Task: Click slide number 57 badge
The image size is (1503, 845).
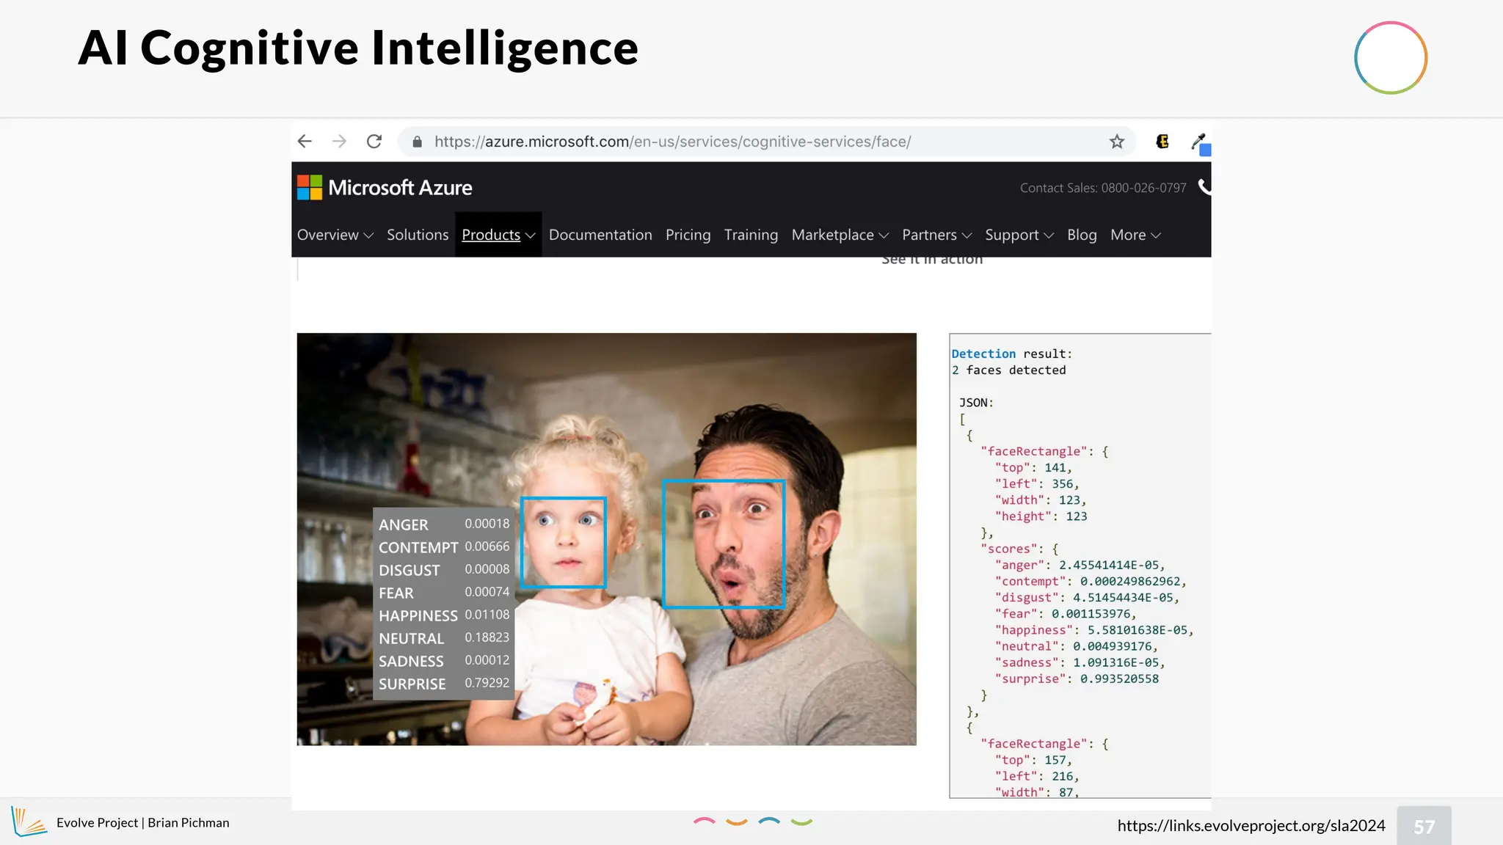Action: (x=1424, y=826)
